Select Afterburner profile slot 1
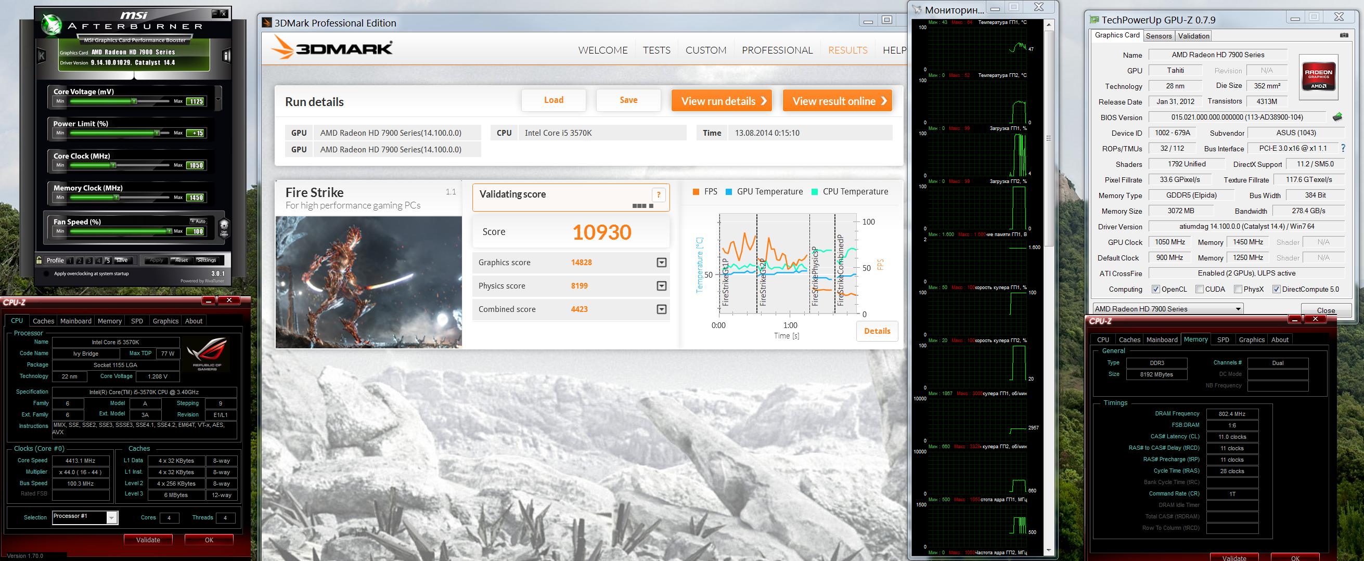The height and width of the screenshot is (561, 1364). point(70,260)
